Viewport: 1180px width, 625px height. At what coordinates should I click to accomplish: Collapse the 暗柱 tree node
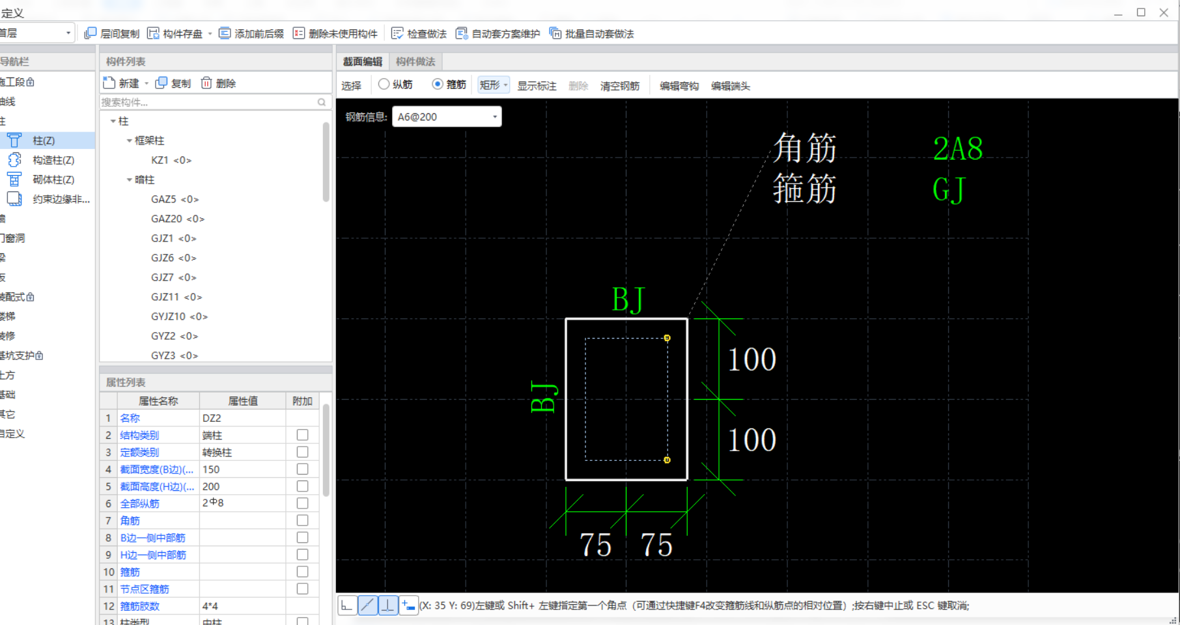coord(129,180)
